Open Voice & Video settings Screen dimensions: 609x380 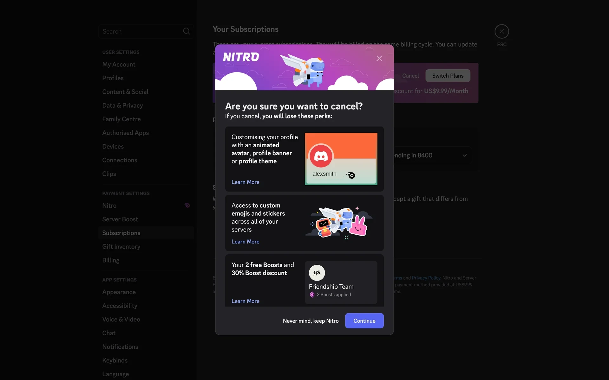click(x=146, y=319)
